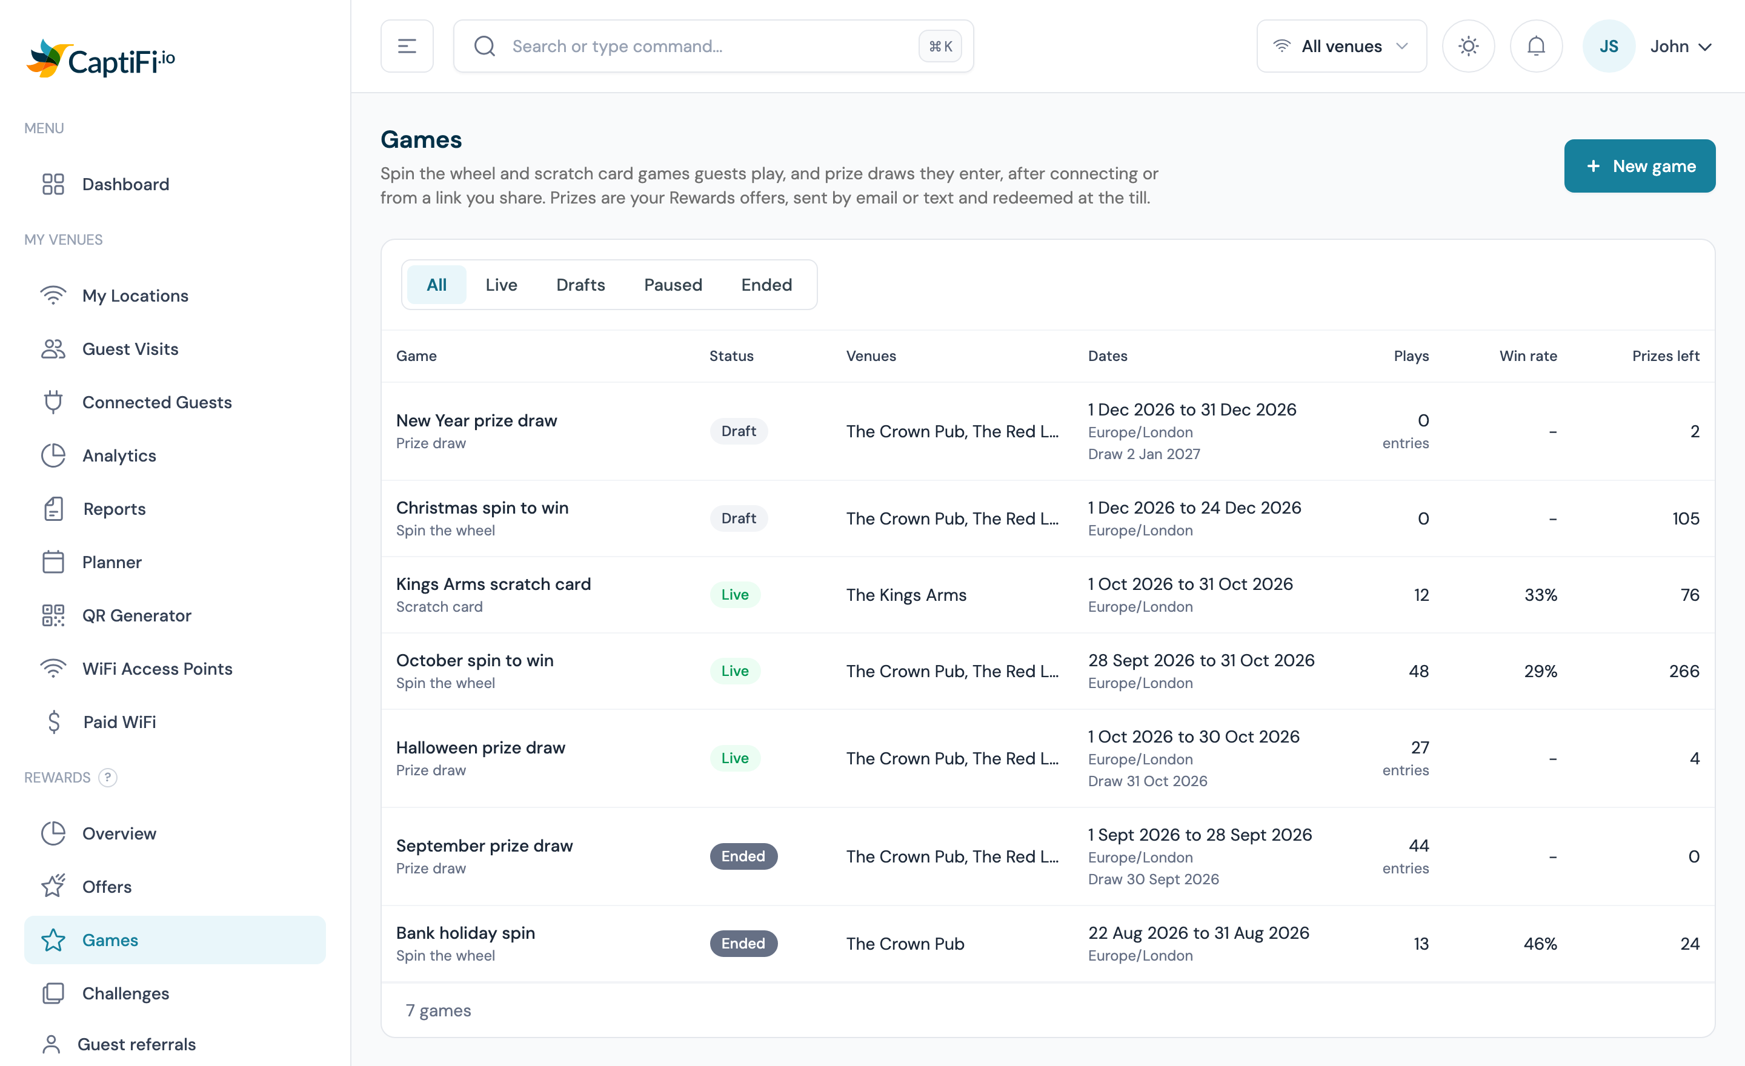Click the Rewards help question mark icon
This screenshot has height=1066, width=1745.
[x=108, y=777]
